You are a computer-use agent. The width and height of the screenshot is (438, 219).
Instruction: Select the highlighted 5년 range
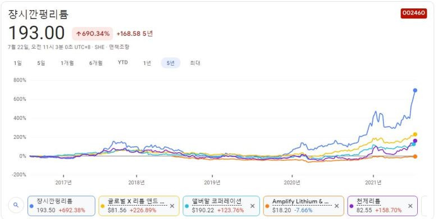170,63
